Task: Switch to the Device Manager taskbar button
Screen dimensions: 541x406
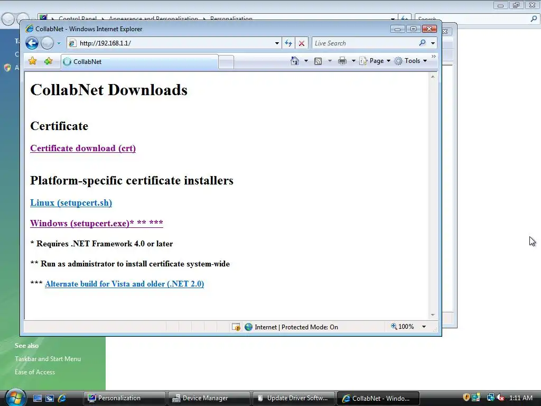Action: pyautogui.click(x=209, y=398)
